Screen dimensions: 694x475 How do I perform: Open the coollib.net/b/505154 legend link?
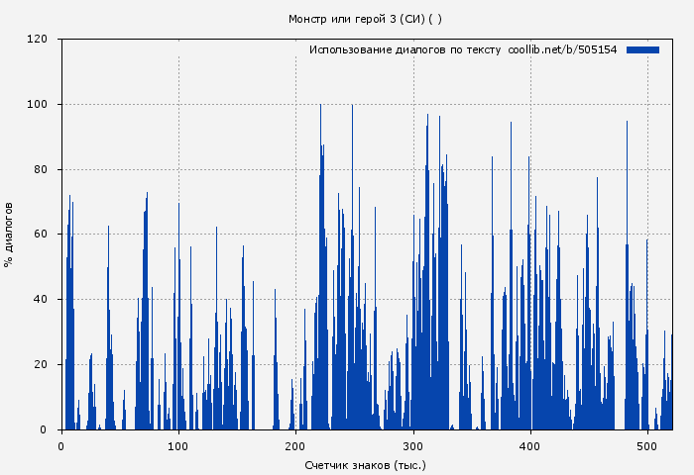tap(562, 49)
